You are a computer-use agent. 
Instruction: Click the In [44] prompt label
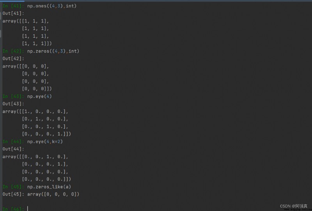pos(13,141)
